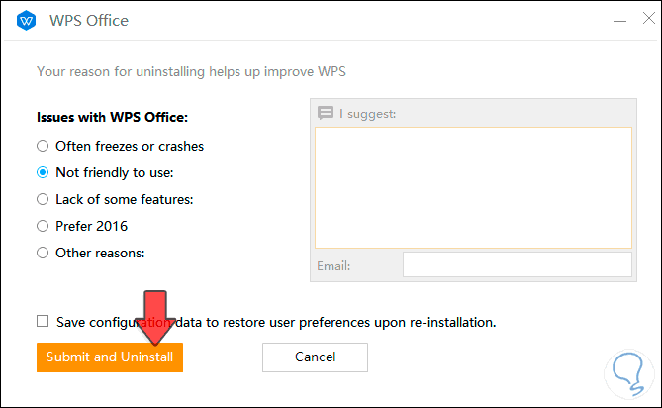
Task: Select "Often freezes or crashes" option
Action: tap(43, 146)
